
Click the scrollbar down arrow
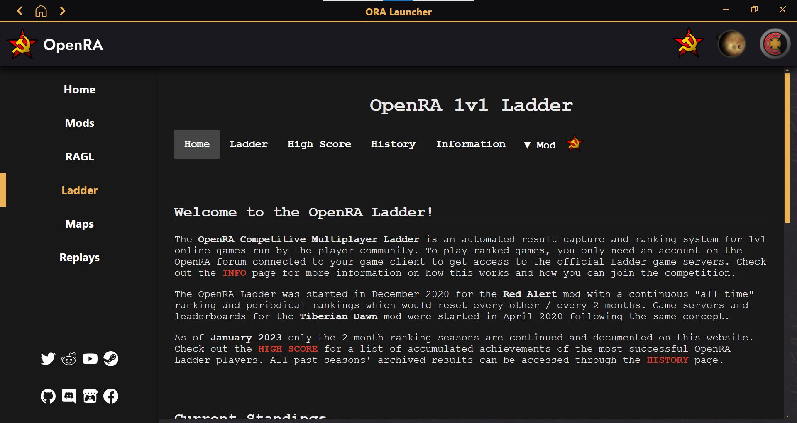point(787,416)
